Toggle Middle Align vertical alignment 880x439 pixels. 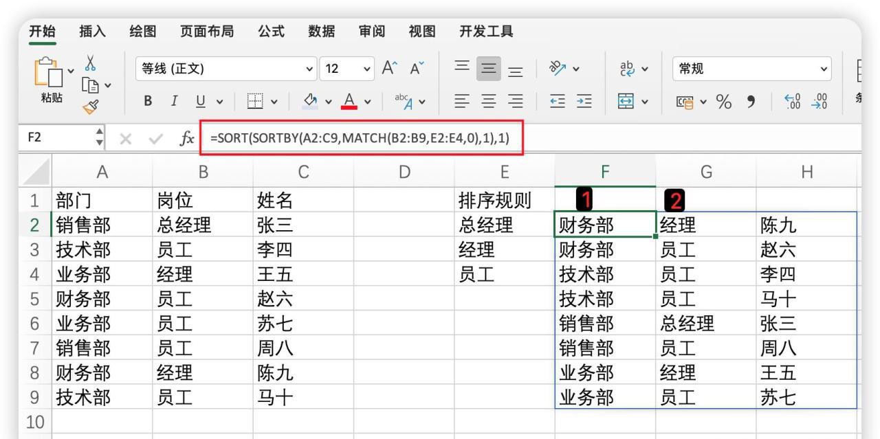(x=489, y=68)
